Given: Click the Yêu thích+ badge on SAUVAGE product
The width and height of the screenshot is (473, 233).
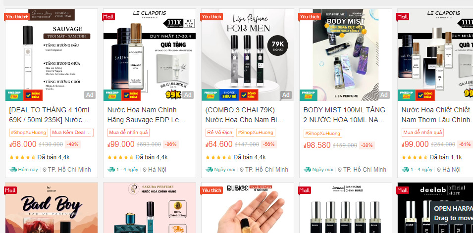Looking at the screenshot, I should click(16, 17).
